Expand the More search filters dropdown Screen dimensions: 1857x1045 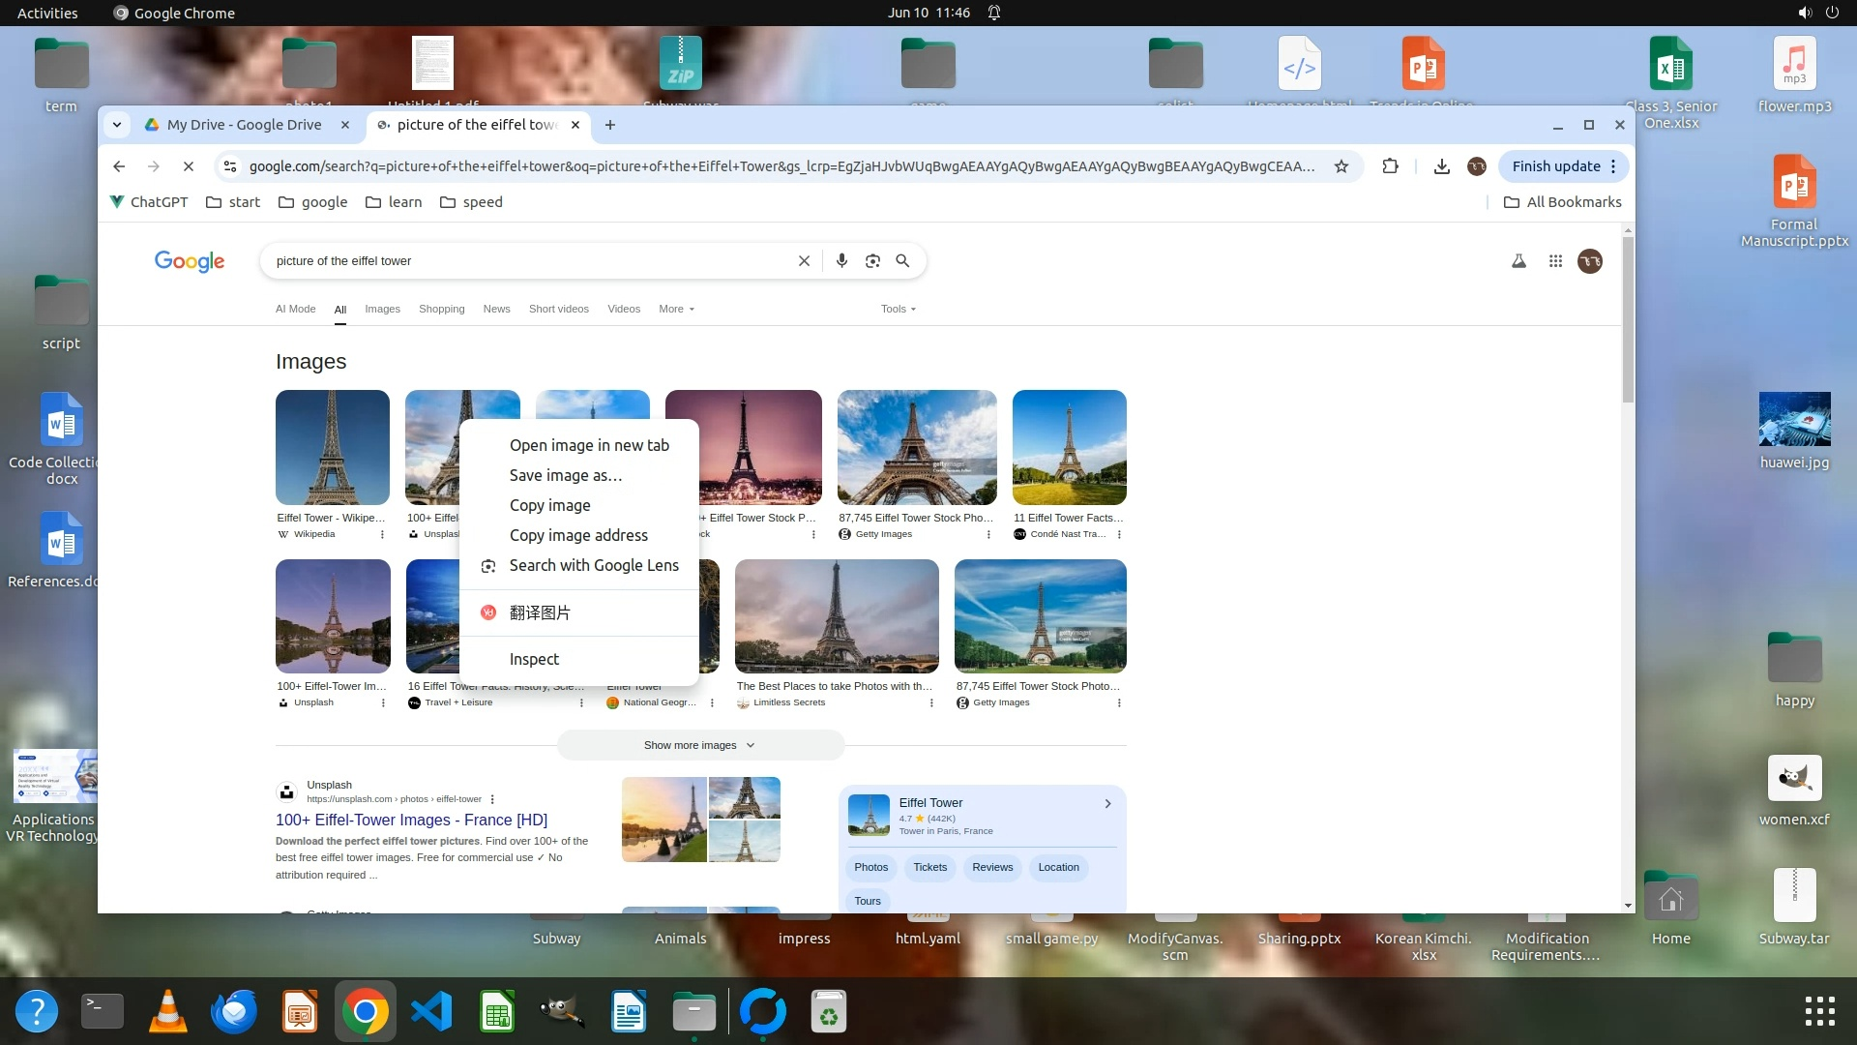tap(676, 309)
